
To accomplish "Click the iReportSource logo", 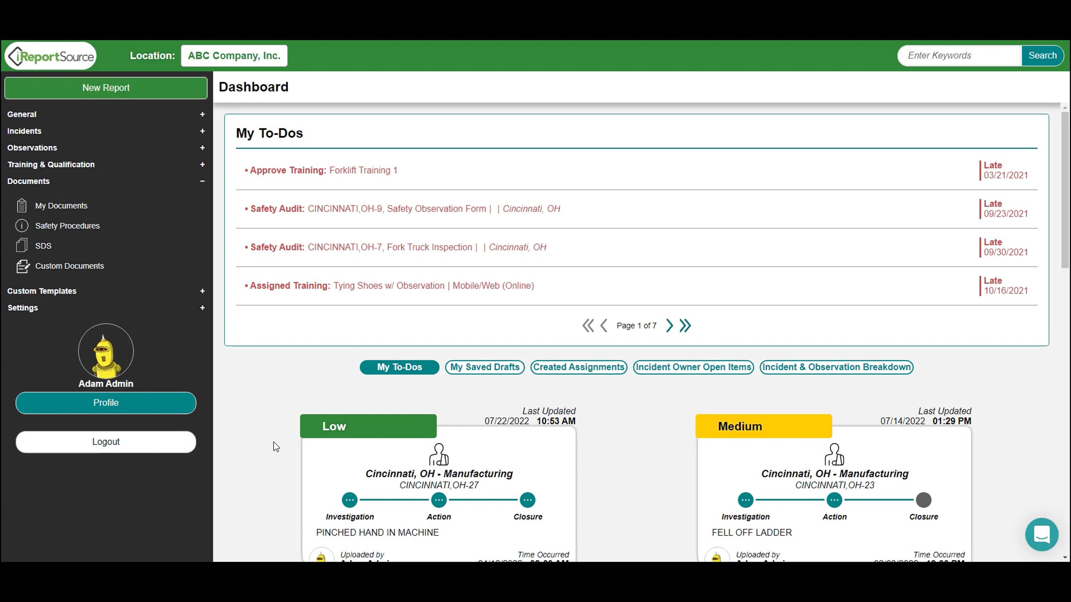I will [51, 56].
